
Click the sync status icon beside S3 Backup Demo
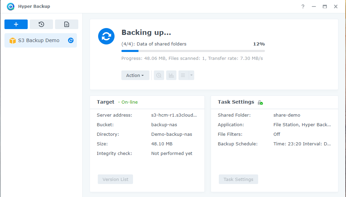point(71,40)
